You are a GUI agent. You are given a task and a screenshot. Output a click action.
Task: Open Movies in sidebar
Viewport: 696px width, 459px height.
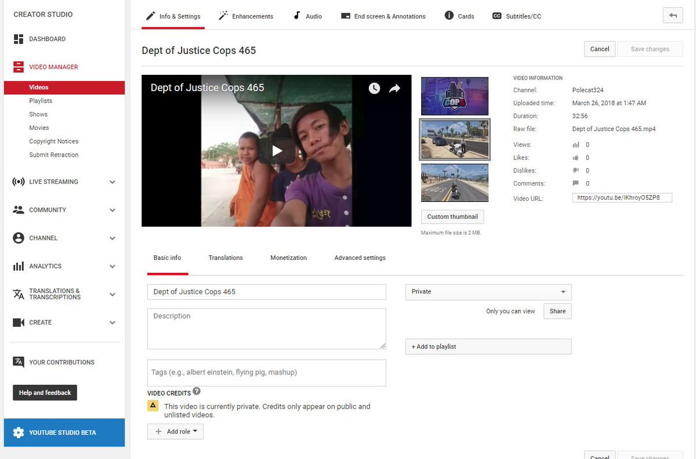[39, 128]
